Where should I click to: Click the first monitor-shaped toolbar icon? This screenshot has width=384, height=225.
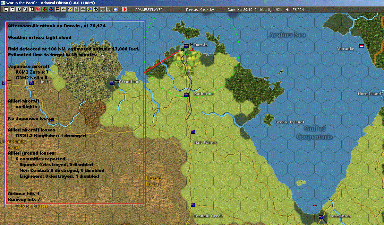pyautogui.click(x=19, y=9)
